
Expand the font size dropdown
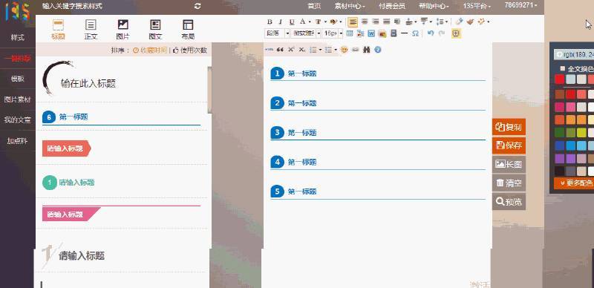coord(341,33)
